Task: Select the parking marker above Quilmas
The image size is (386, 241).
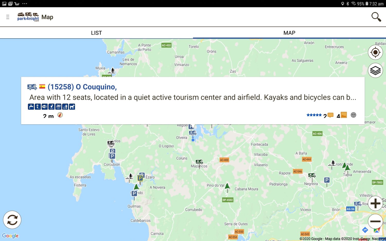Action: click(x=134, y=193)
